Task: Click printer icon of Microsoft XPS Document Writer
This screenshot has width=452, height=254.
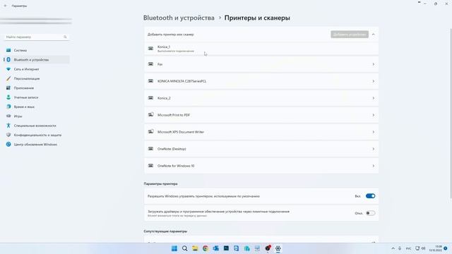Action: tap(150, 132)
